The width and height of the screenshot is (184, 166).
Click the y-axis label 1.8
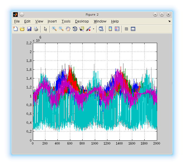(29, 61)
